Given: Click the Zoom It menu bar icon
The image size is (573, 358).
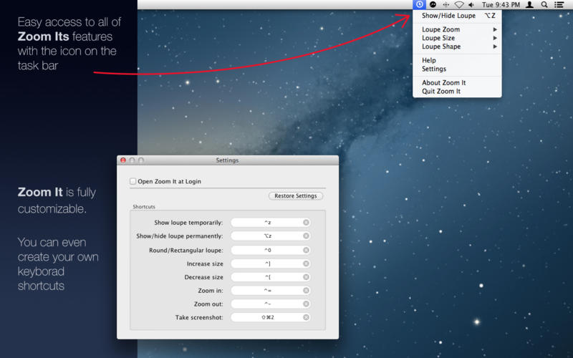Looking at the screenshot, I should pyautogui.click(x=420, y=4).
